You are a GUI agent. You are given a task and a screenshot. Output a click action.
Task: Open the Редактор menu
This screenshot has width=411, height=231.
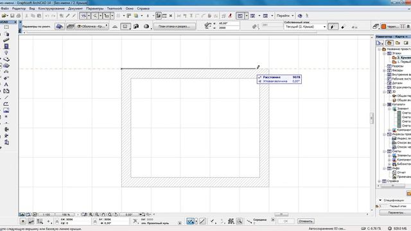click(19, 8)
